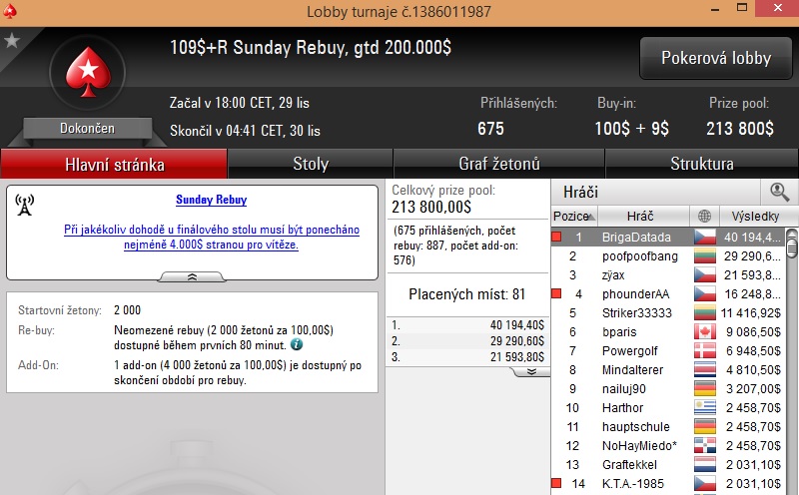Click the favorite star icon
Viewport: 799px width, 495px height.
click(11, 40)
